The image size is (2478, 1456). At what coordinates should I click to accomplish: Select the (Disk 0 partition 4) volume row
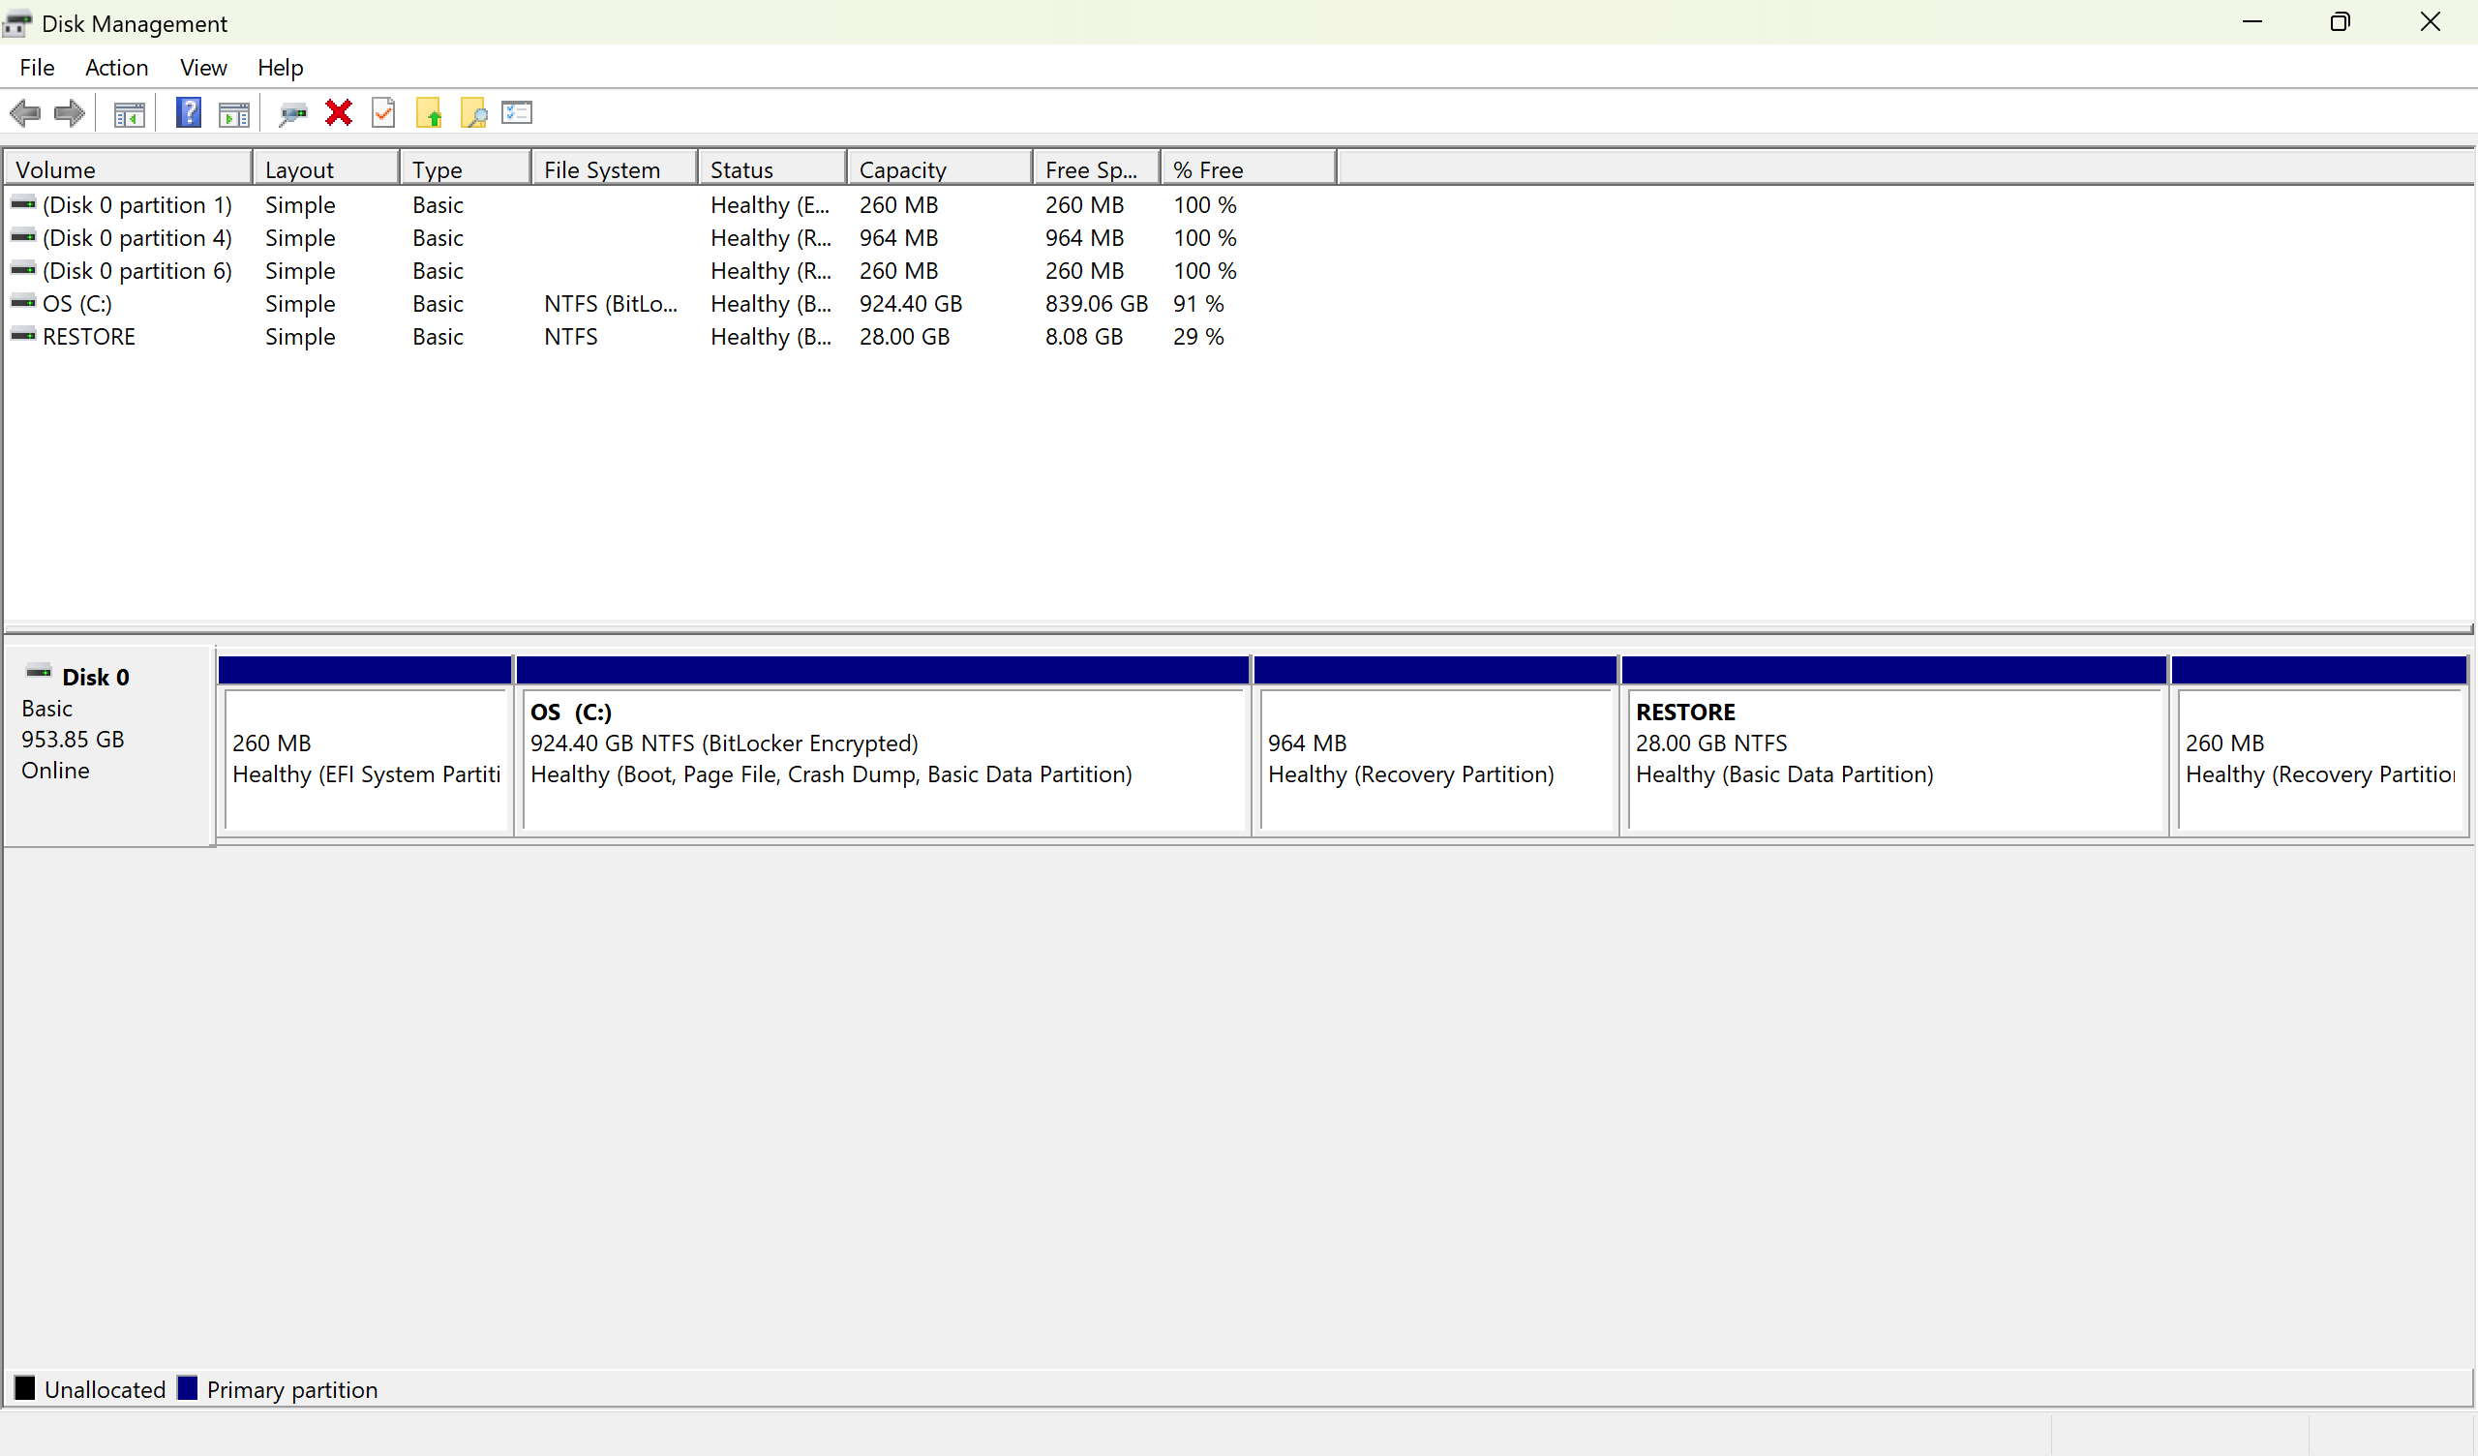click(x=669, y=237)
